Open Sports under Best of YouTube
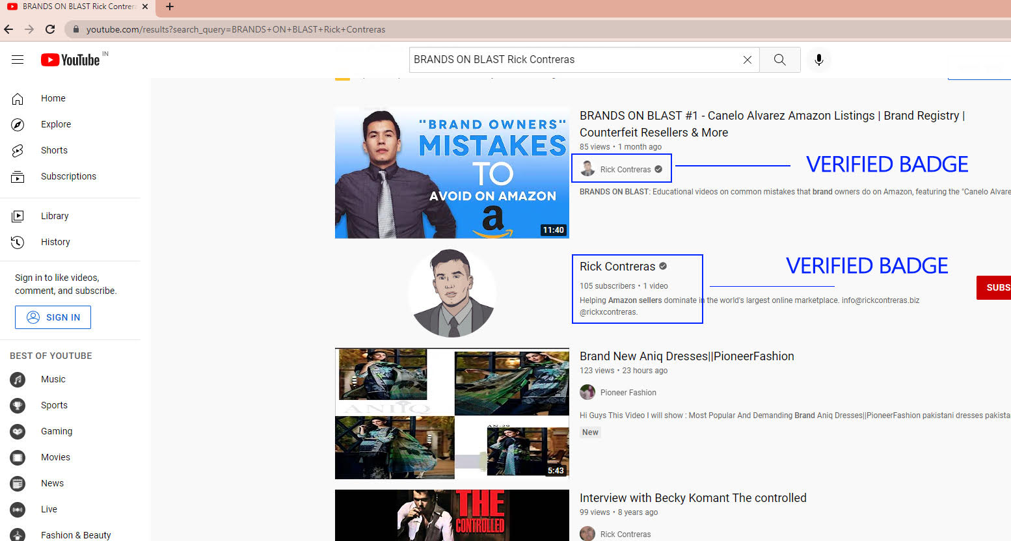The height and width of the screenshot is (541, 1011). [x=70, y=405]
